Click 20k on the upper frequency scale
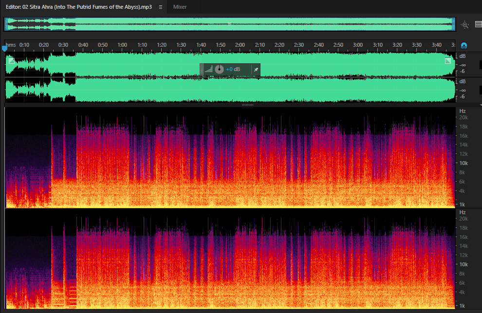This screenshot has height=313, width=482. [x=463, y=117]
